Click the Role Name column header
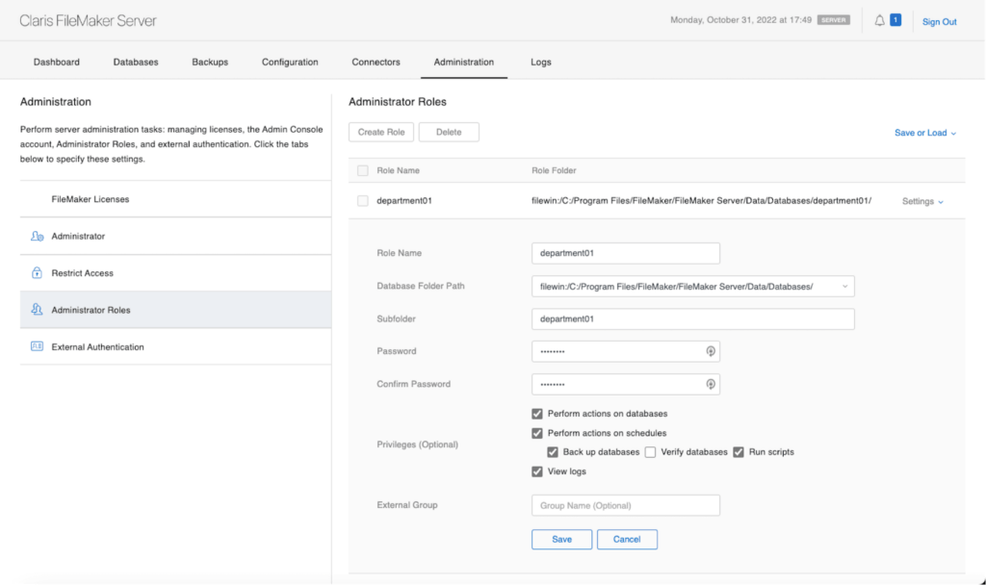986x585 pixels. point(398,170)
